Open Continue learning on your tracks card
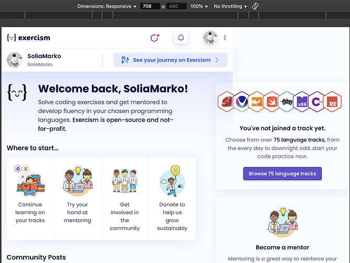 coord(30,198)
